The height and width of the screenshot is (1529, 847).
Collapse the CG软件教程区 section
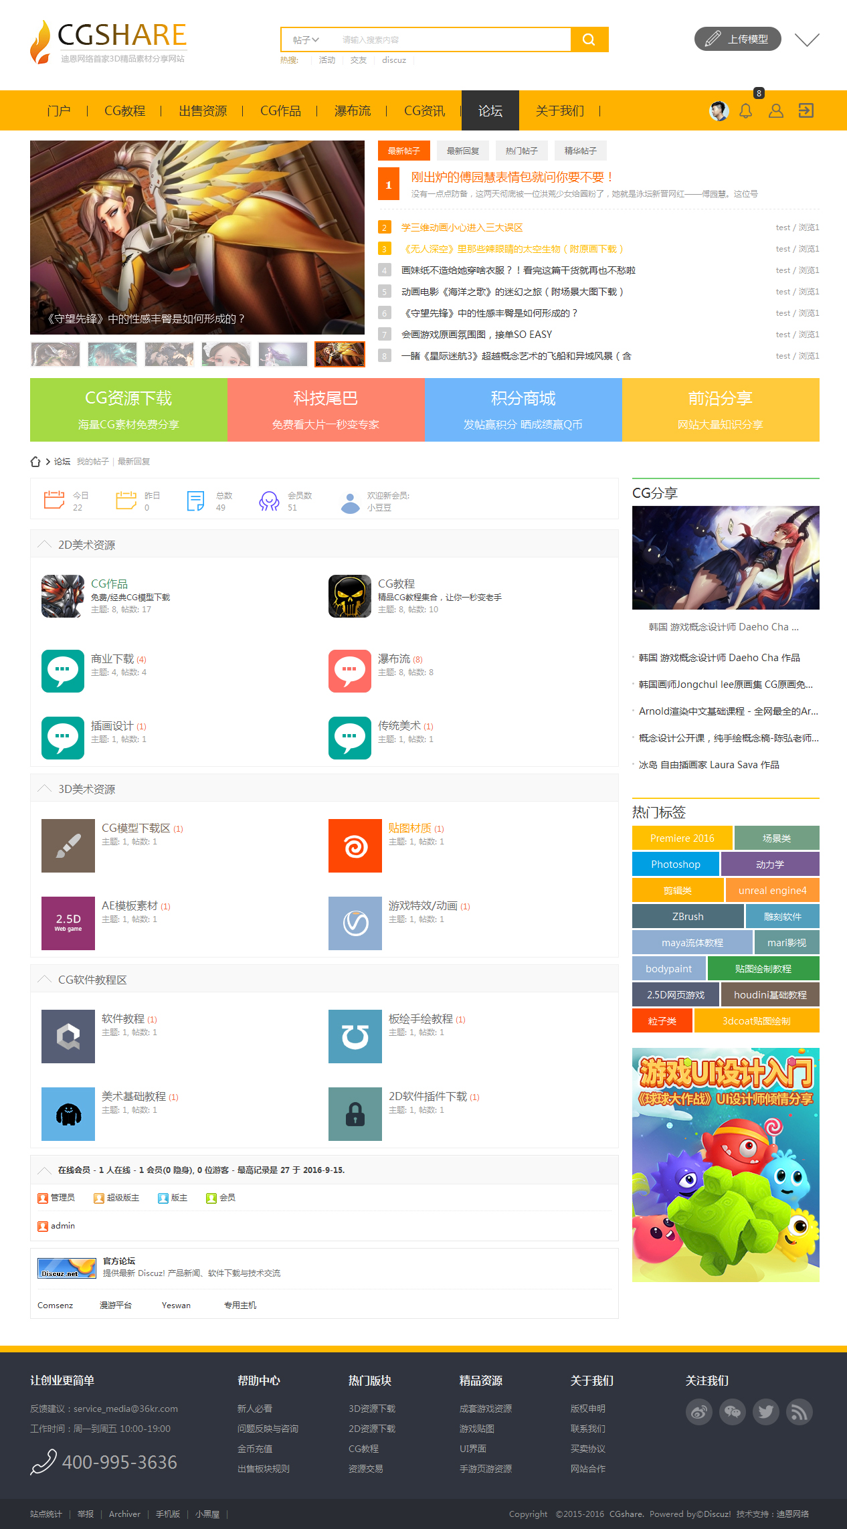pos(44,980)
